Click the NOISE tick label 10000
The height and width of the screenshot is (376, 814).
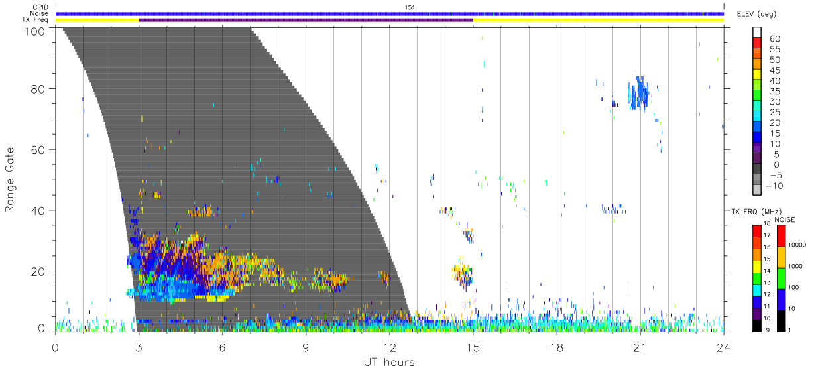click(x=798, y=245)
